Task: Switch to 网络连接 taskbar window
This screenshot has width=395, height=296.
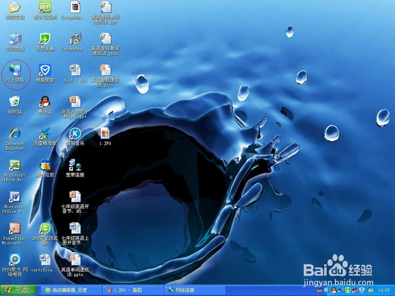Action: [195, 290]
